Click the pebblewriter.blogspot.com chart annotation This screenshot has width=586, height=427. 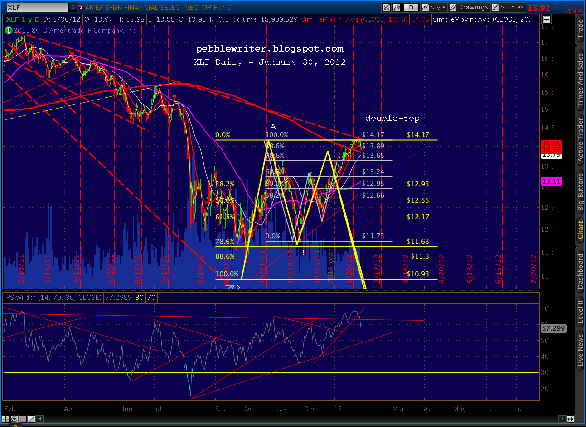[270, 49]
